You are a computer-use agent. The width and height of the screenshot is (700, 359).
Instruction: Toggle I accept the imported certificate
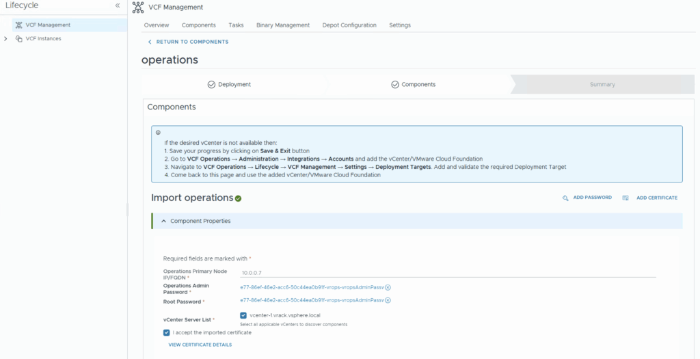click(167, 332)
